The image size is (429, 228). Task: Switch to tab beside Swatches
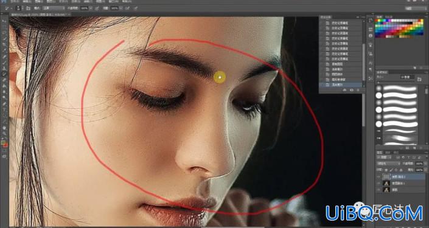[x=388, y=16]
